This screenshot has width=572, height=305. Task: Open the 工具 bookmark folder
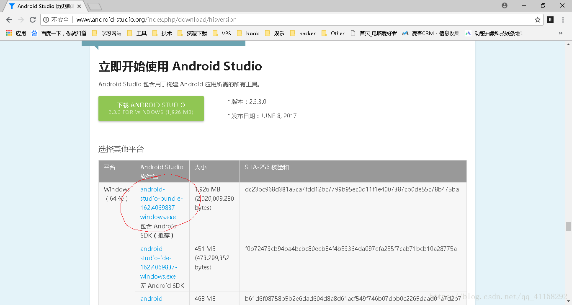click(137, 33)
